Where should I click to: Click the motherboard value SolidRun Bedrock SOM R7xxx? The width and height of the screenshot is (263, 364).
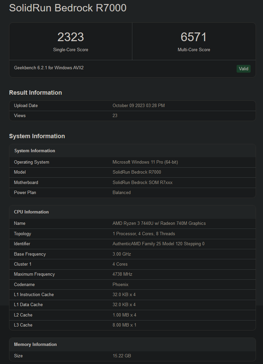pyautogui.click(x=142, y=182)
